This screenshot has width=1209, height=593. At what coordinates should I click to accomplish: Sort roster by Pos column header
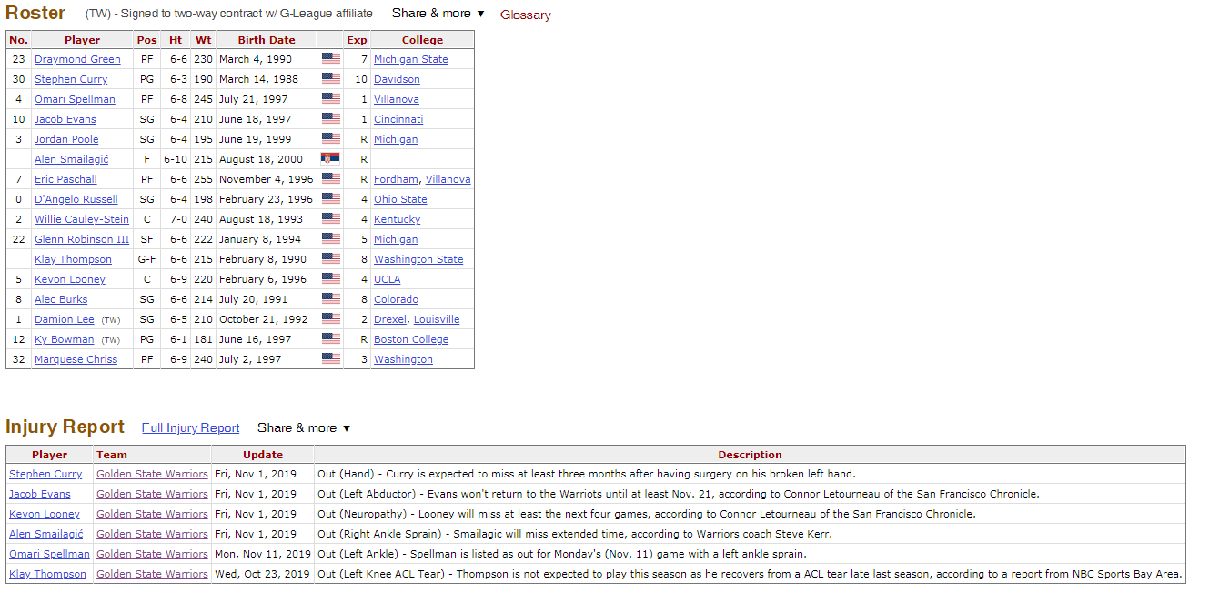click(146, 40)
